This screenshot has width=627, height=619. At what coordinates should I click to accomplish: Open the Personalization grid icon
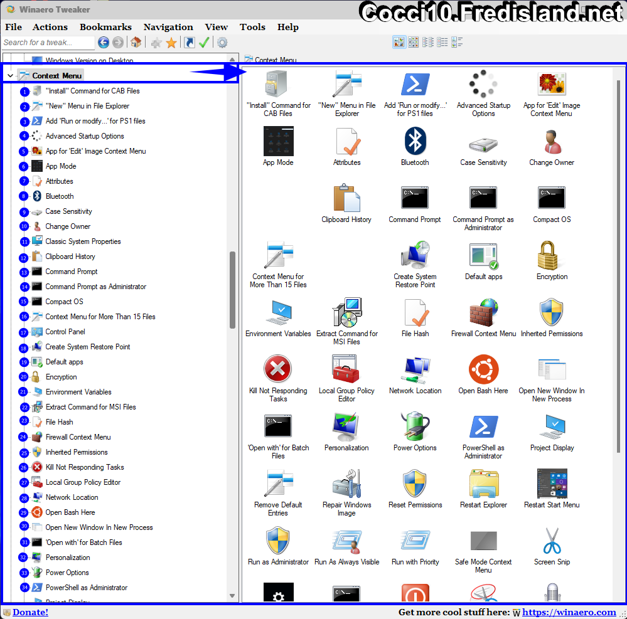coord(346,426)
